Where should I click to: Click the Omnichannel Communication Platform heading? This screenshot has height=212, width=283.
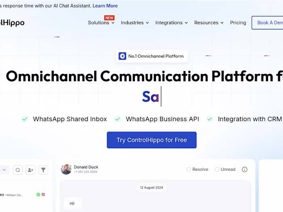point(144,76)
